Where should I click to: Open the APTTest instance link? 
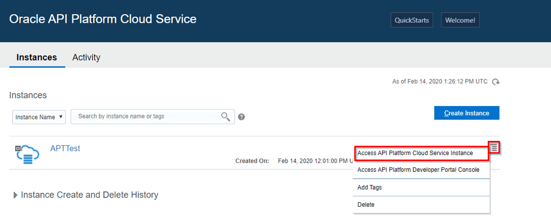click(65, 148)
